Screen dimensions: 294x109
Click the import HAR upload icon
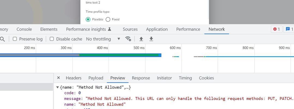[x=141, y=39]
